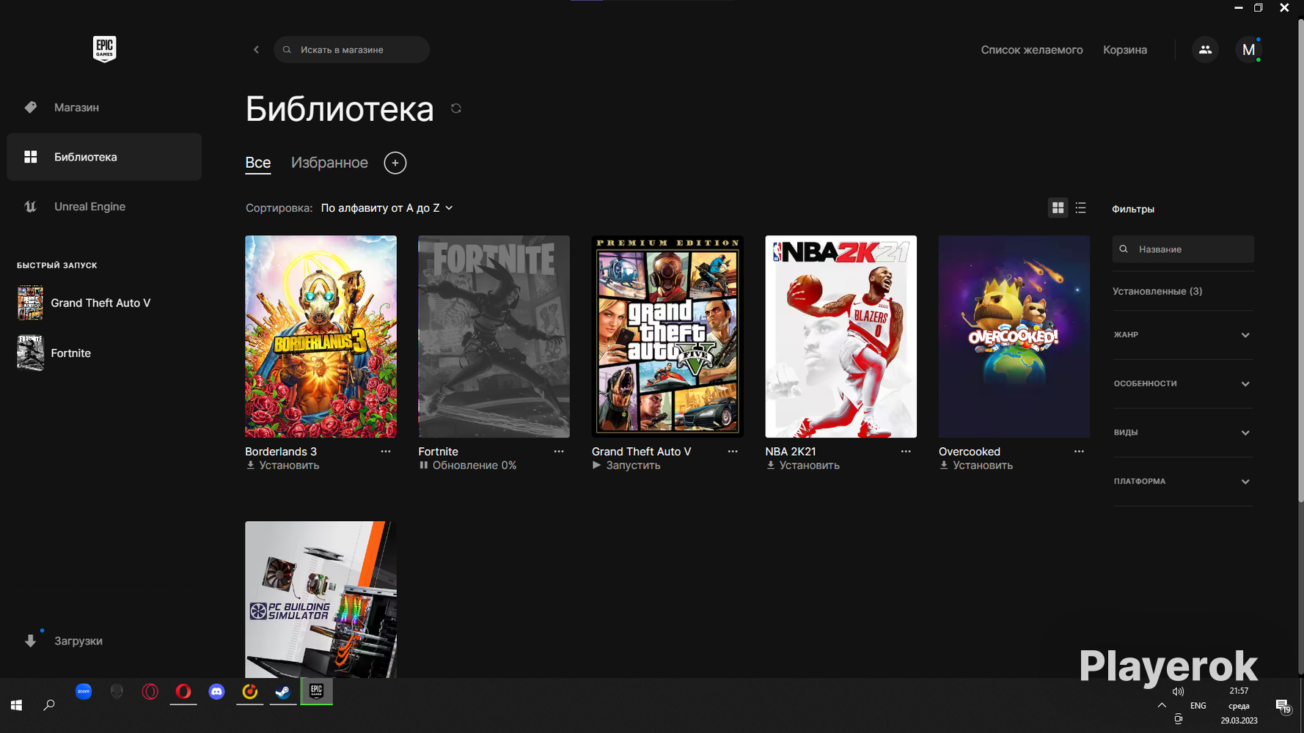The width and height of the screenshot is (1304, 733).
Task: Open the Fortnite cover art
Action: [494, 336]
